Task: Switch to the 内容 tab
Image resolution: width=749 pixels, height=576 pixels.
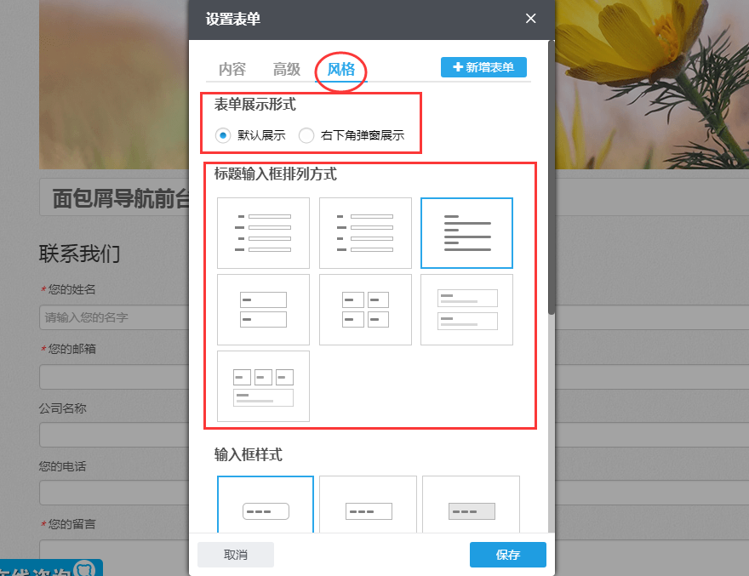Action: pos(232,70)
